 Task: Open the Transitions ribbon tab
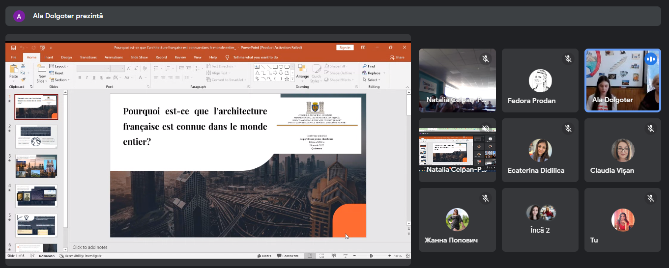88,57
